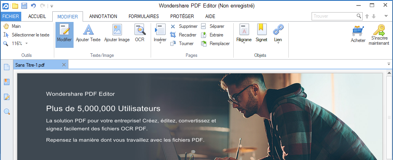Open the document tabs list arrow
This screenshot has height=160, width=393.
[x=389, y=64]
